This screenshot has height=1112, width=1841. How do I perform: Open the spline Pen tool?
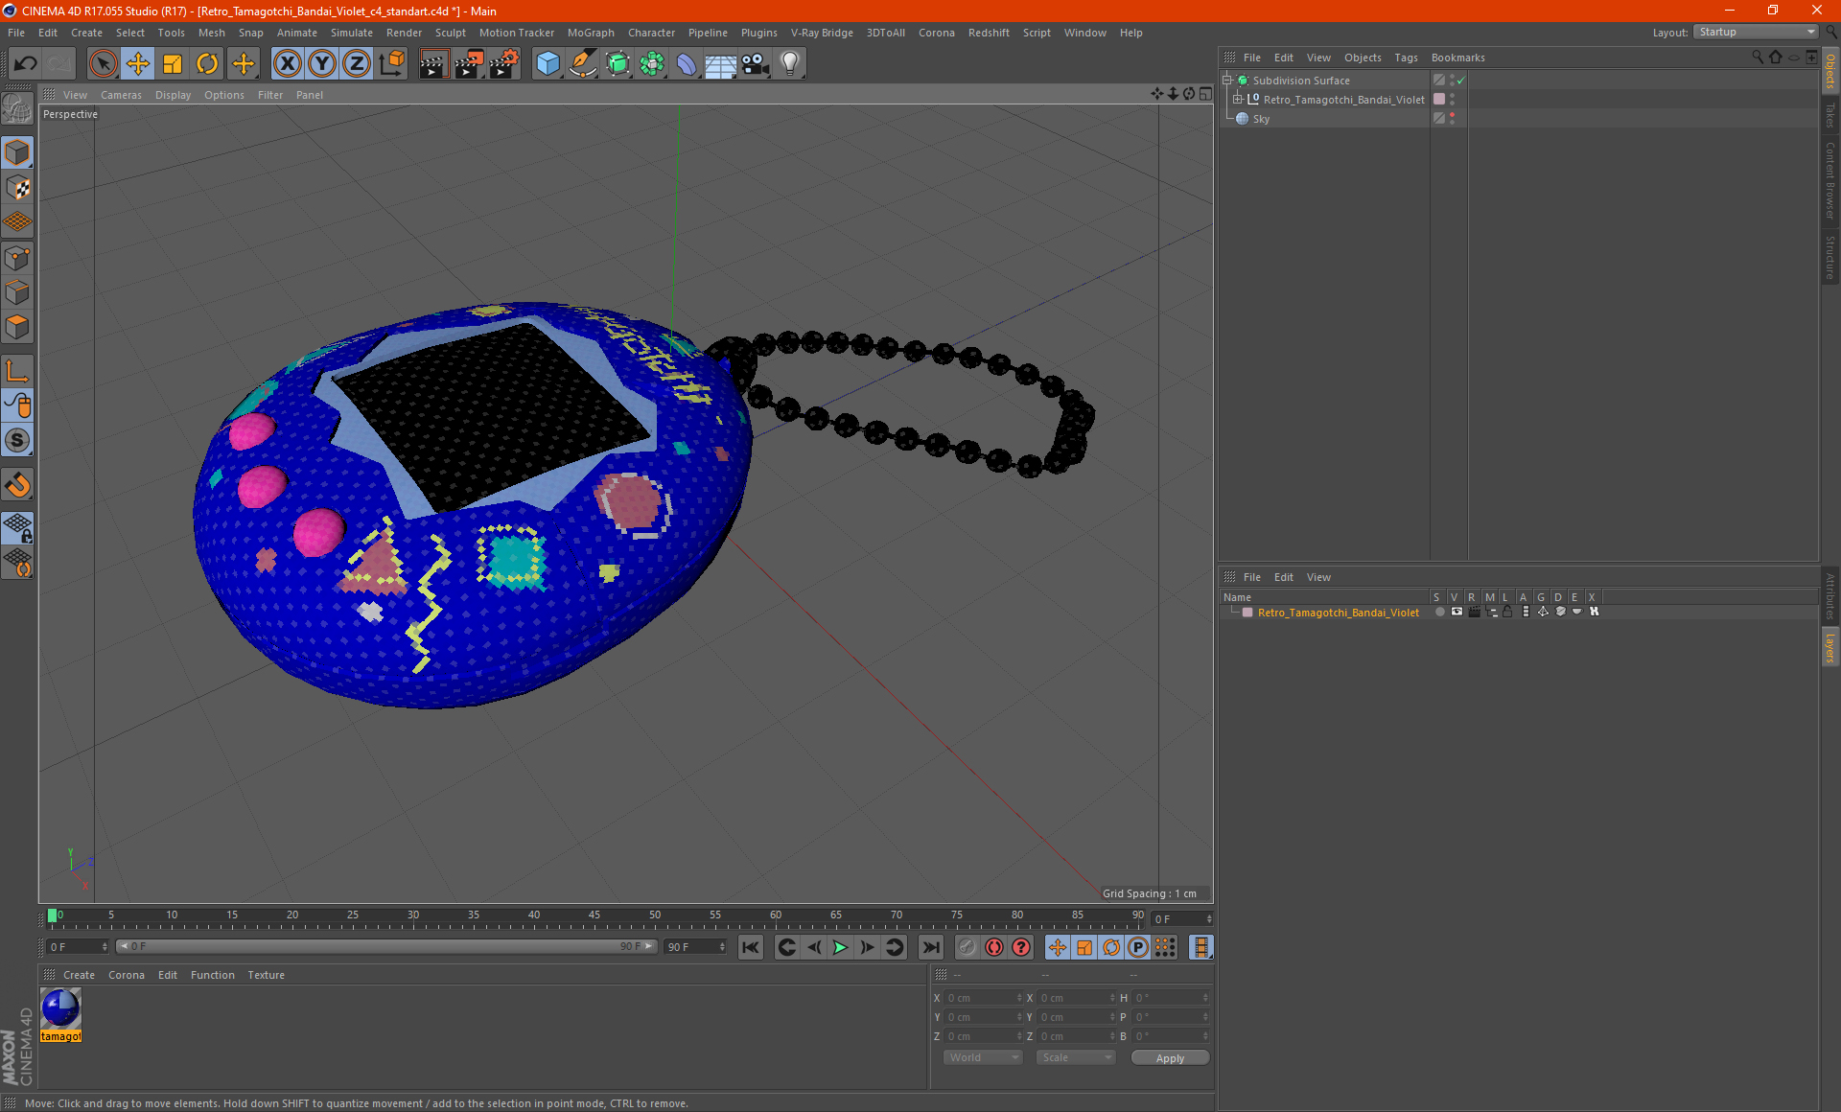pos(583,64)
